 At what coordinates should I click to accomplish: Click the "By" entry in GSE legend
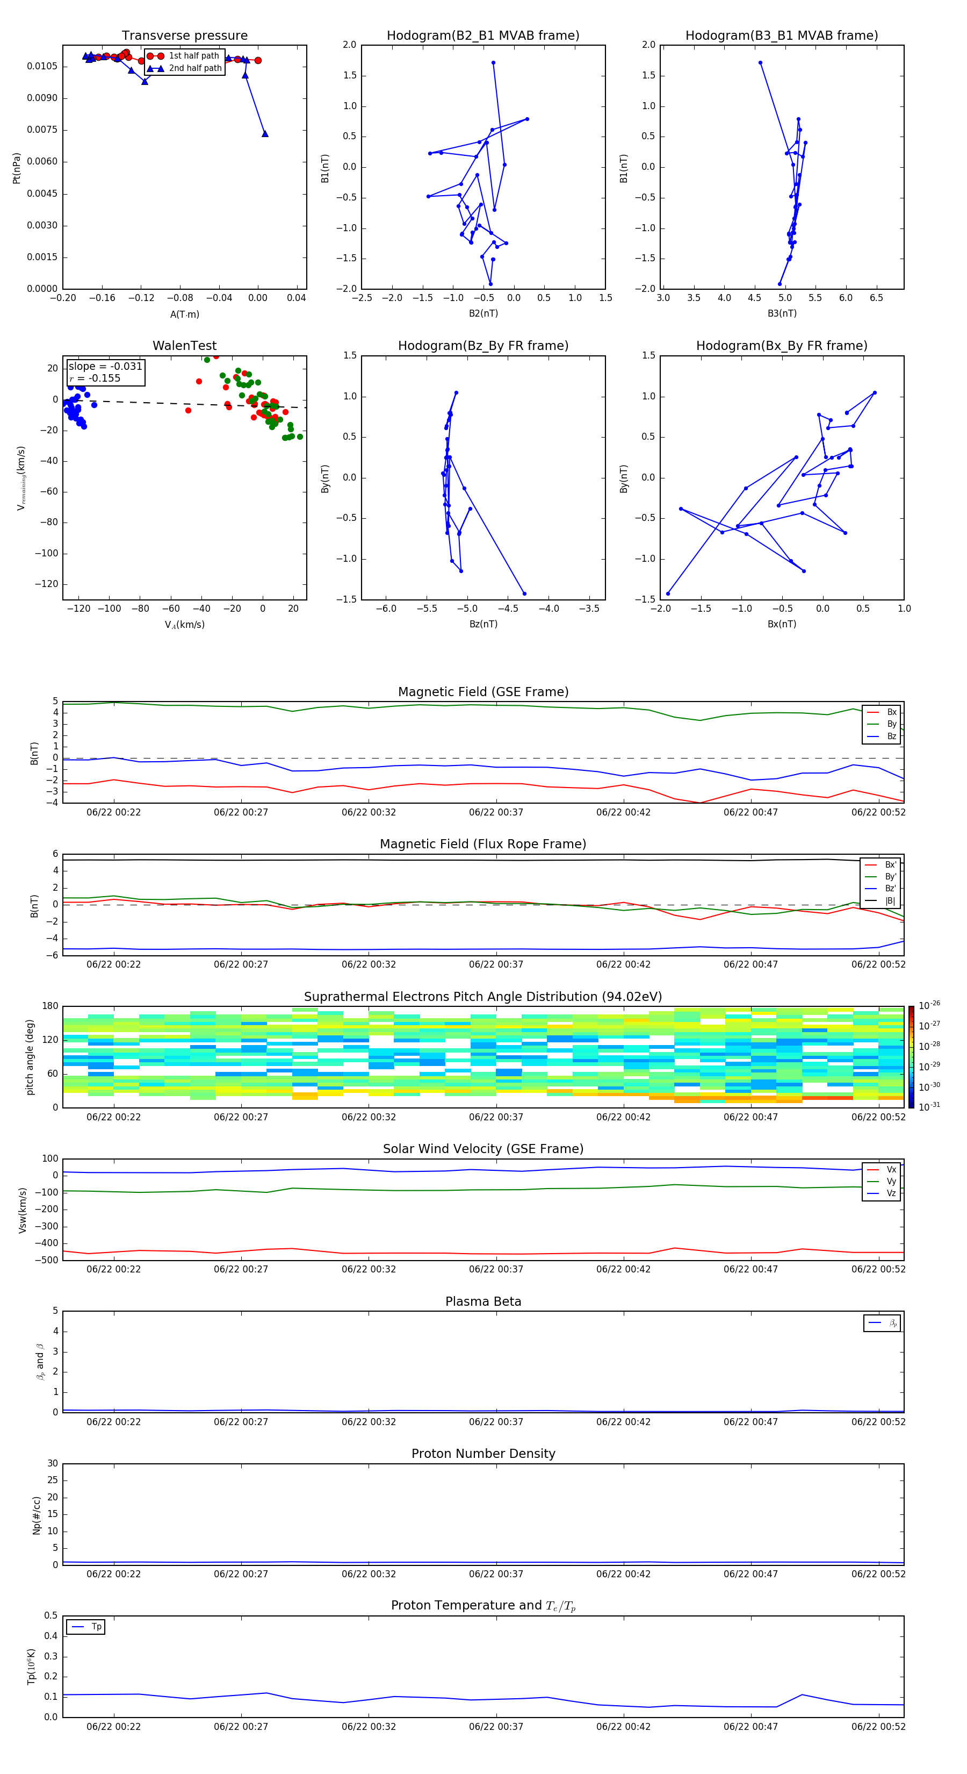(882, 724)
